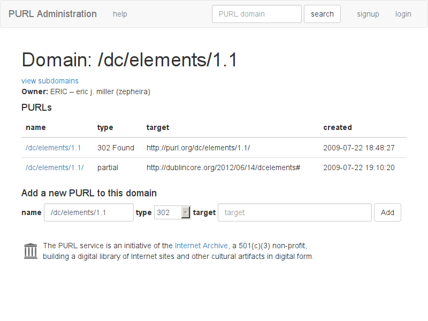This screenshot has width=428, height=321.
Task: Open the /dc/elements/1.1 PURL link
Action: point(53,148)
